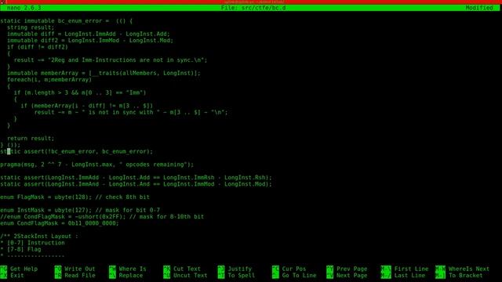Screen dimensions: 502x282
Task: Click the '/** 2StackInst Layout :' comment
Action: [39, 237]
